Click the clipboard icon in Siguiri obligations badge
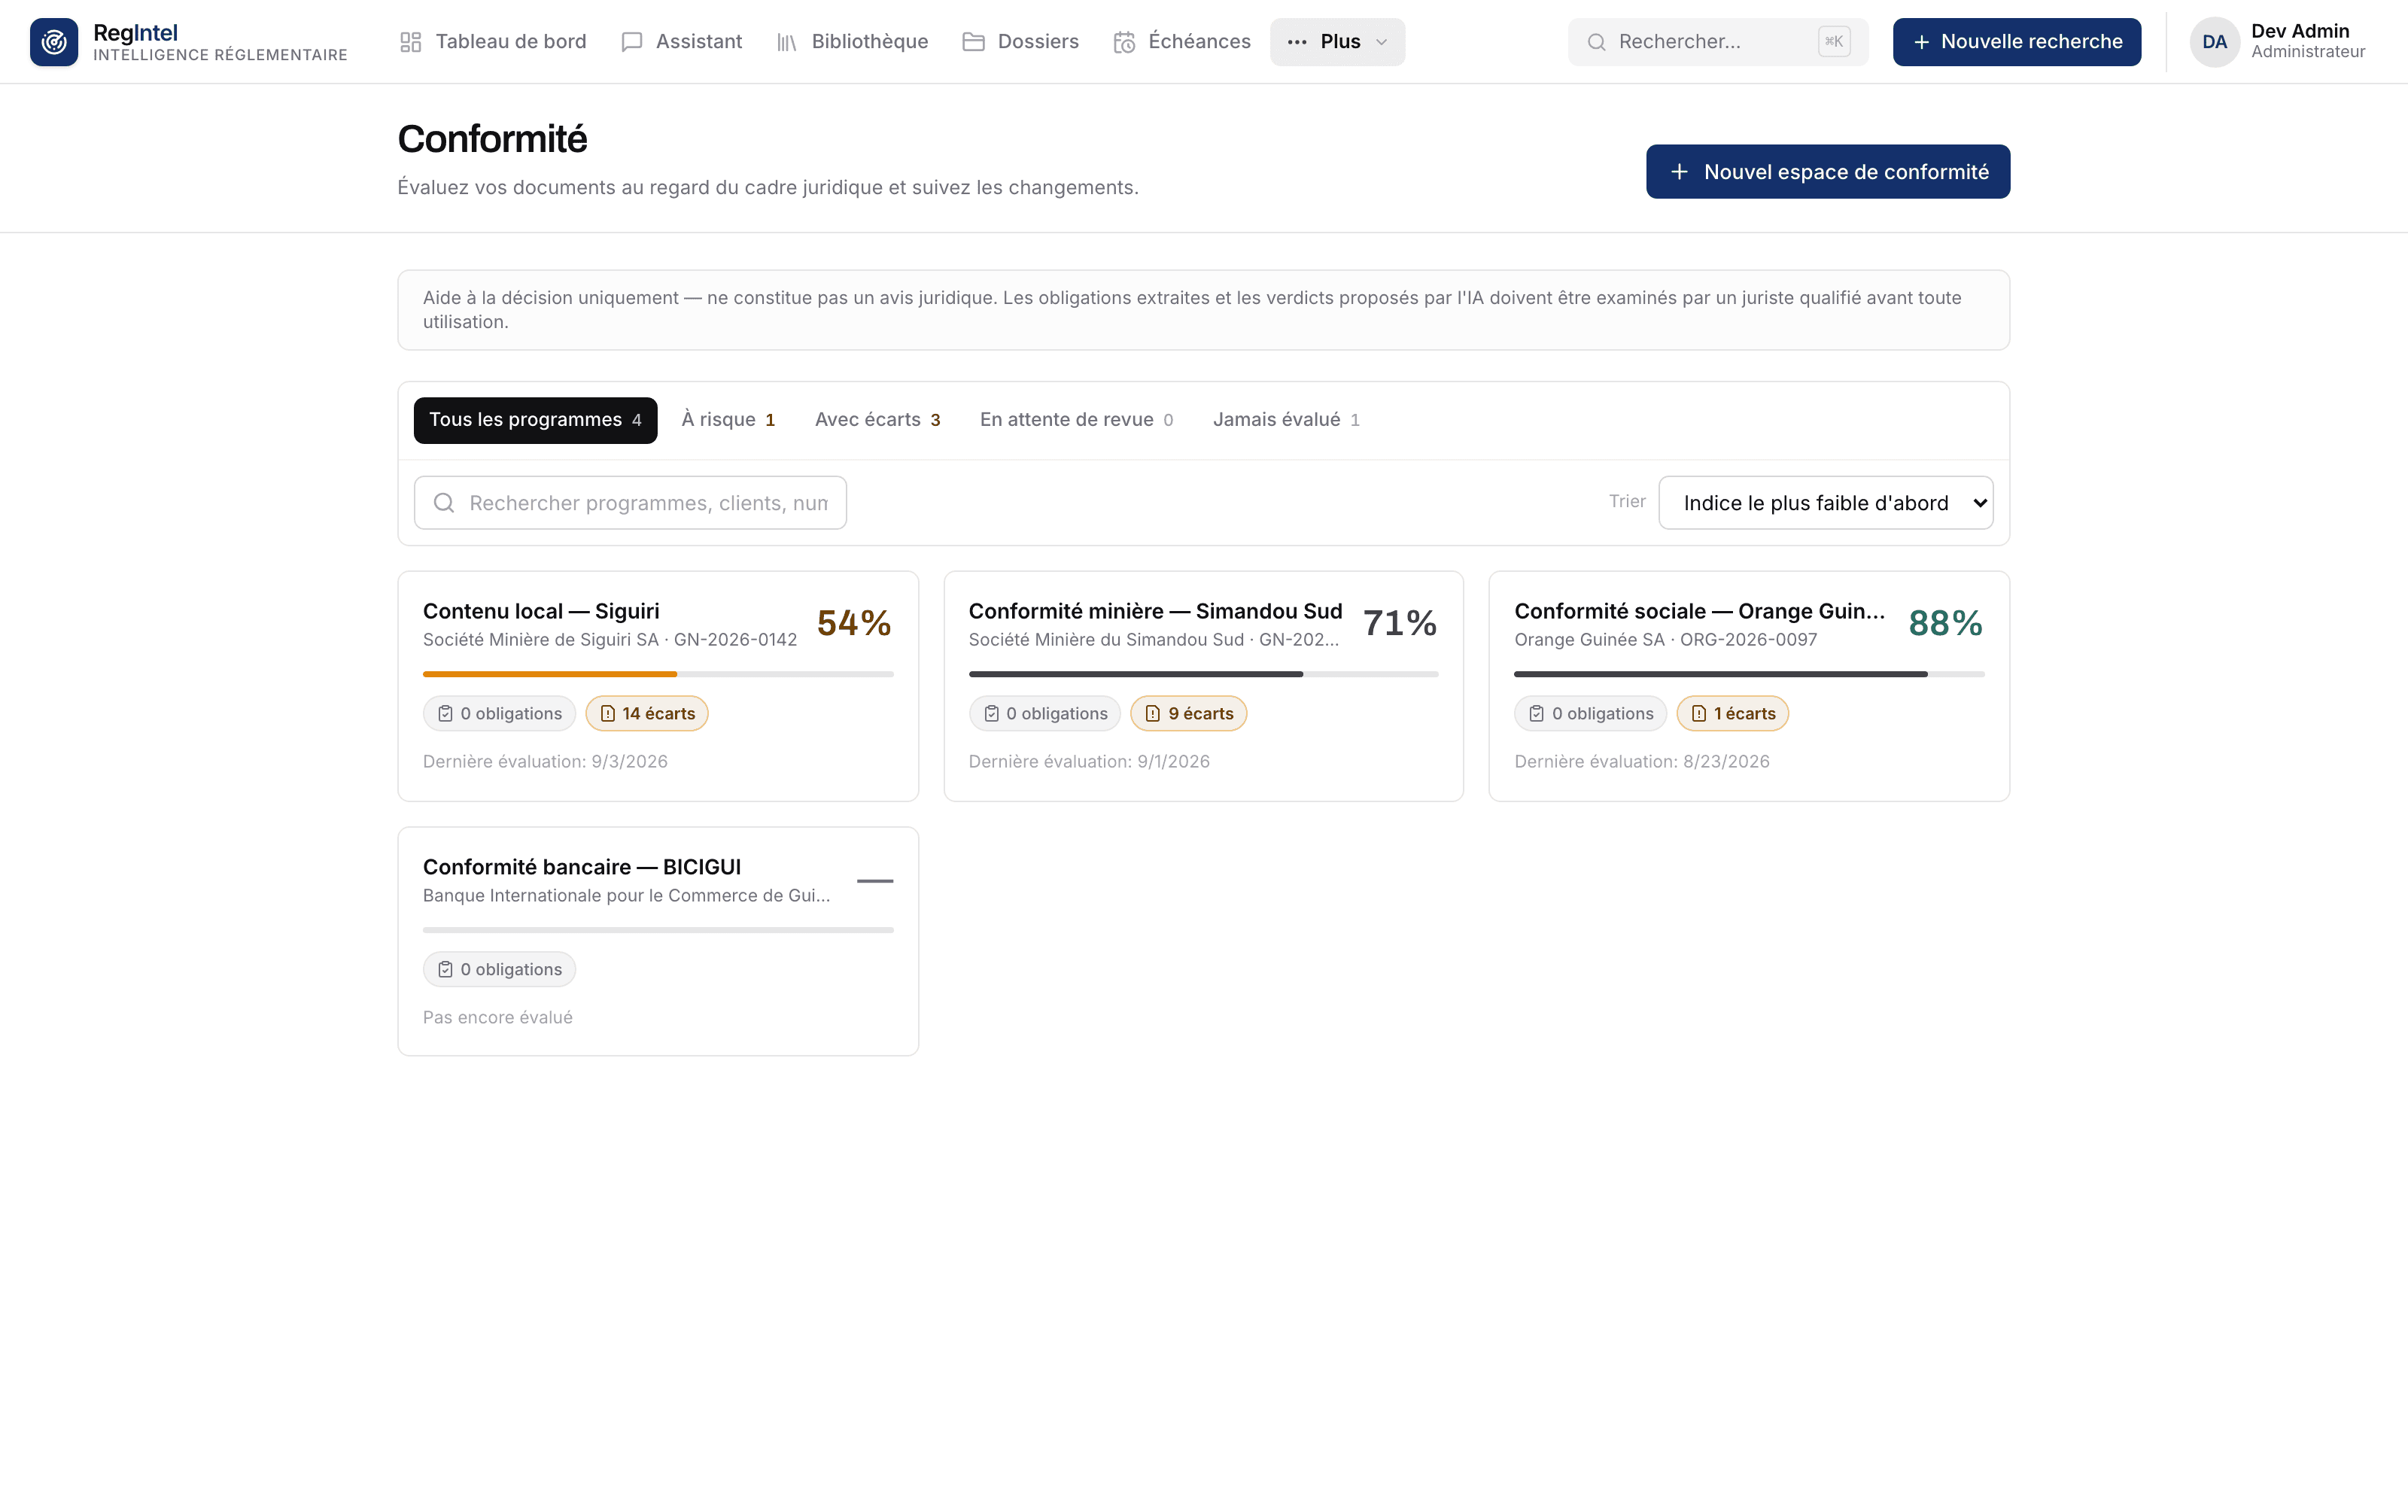2408x1505 pixels. coord(445,713)
